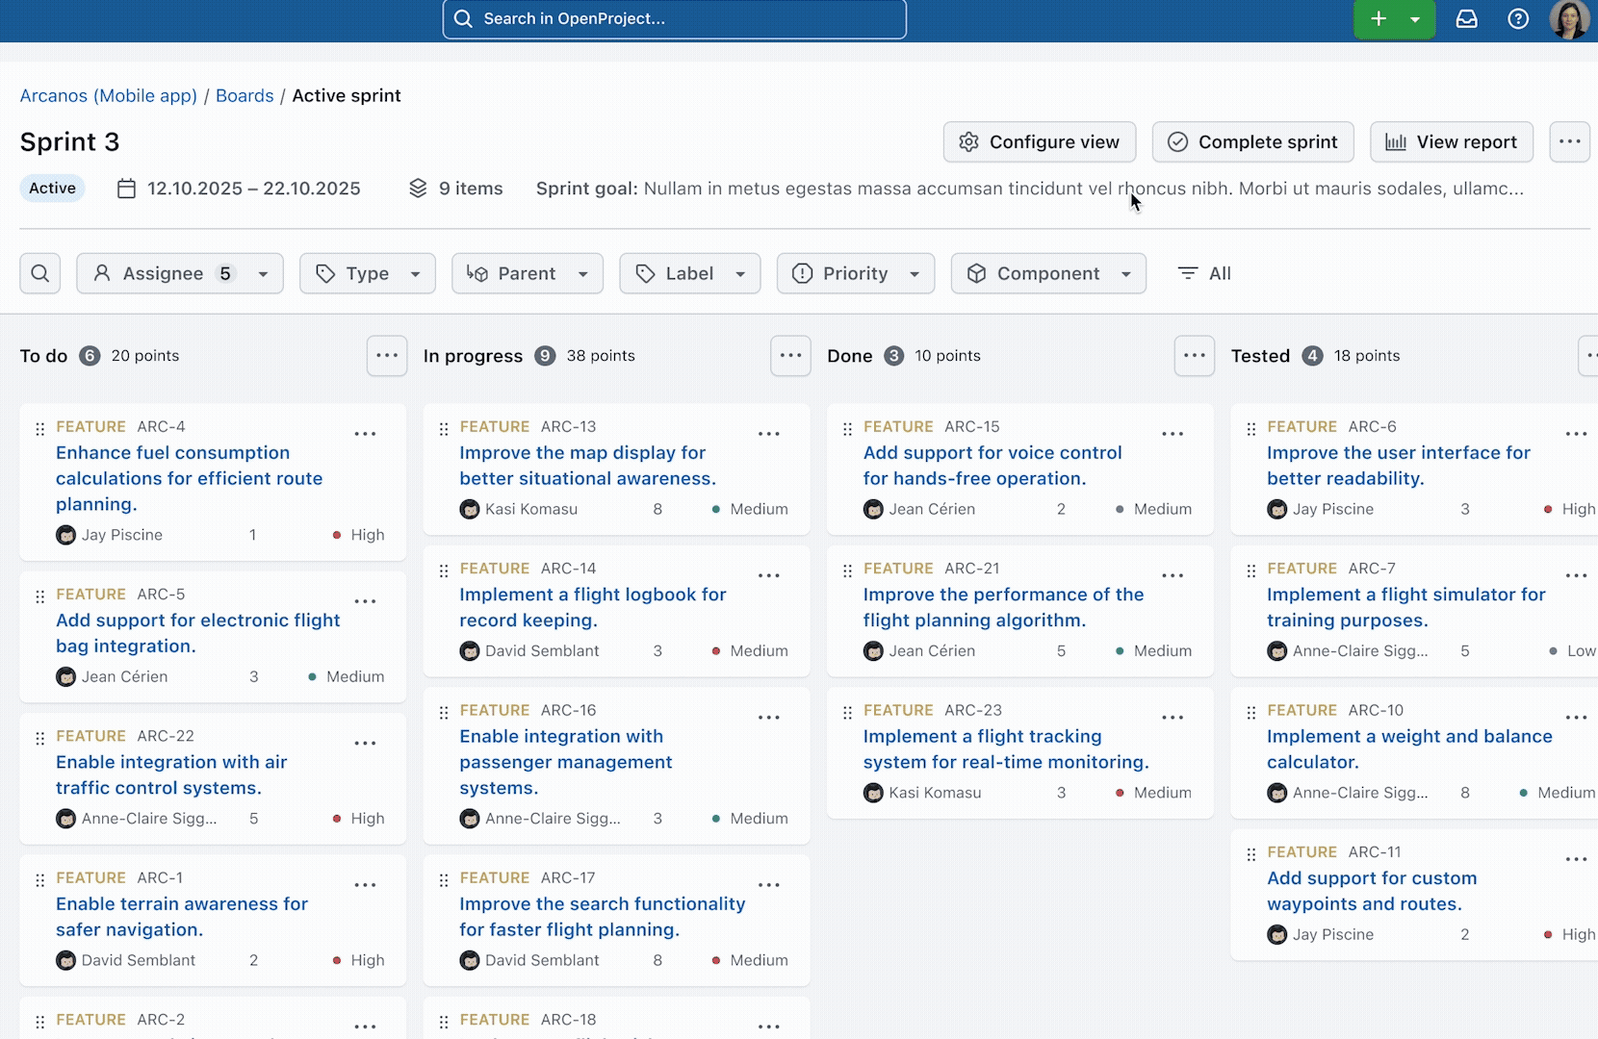Click Kasi Komasu's avatar on ARC-23
This screenshot has width=1598, height=1039.
[873, 793]
